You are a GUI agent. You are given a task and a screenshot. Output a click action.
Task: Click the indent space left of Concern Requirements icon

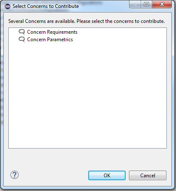coord(13,32)
